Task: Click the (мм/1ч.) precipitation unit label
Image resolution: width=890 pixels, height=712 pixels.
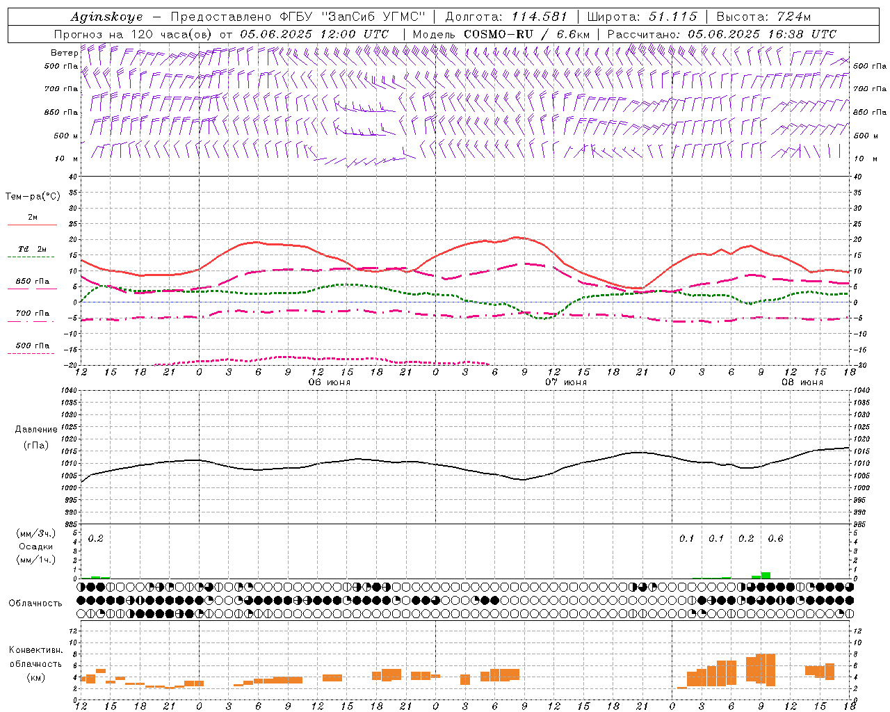Action: (x=35, y=560)
